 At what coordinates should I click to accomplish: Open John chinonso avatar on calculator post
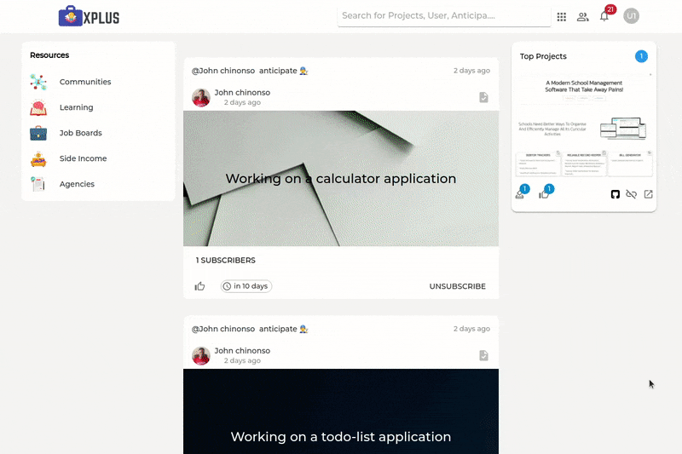pos(201,97)
